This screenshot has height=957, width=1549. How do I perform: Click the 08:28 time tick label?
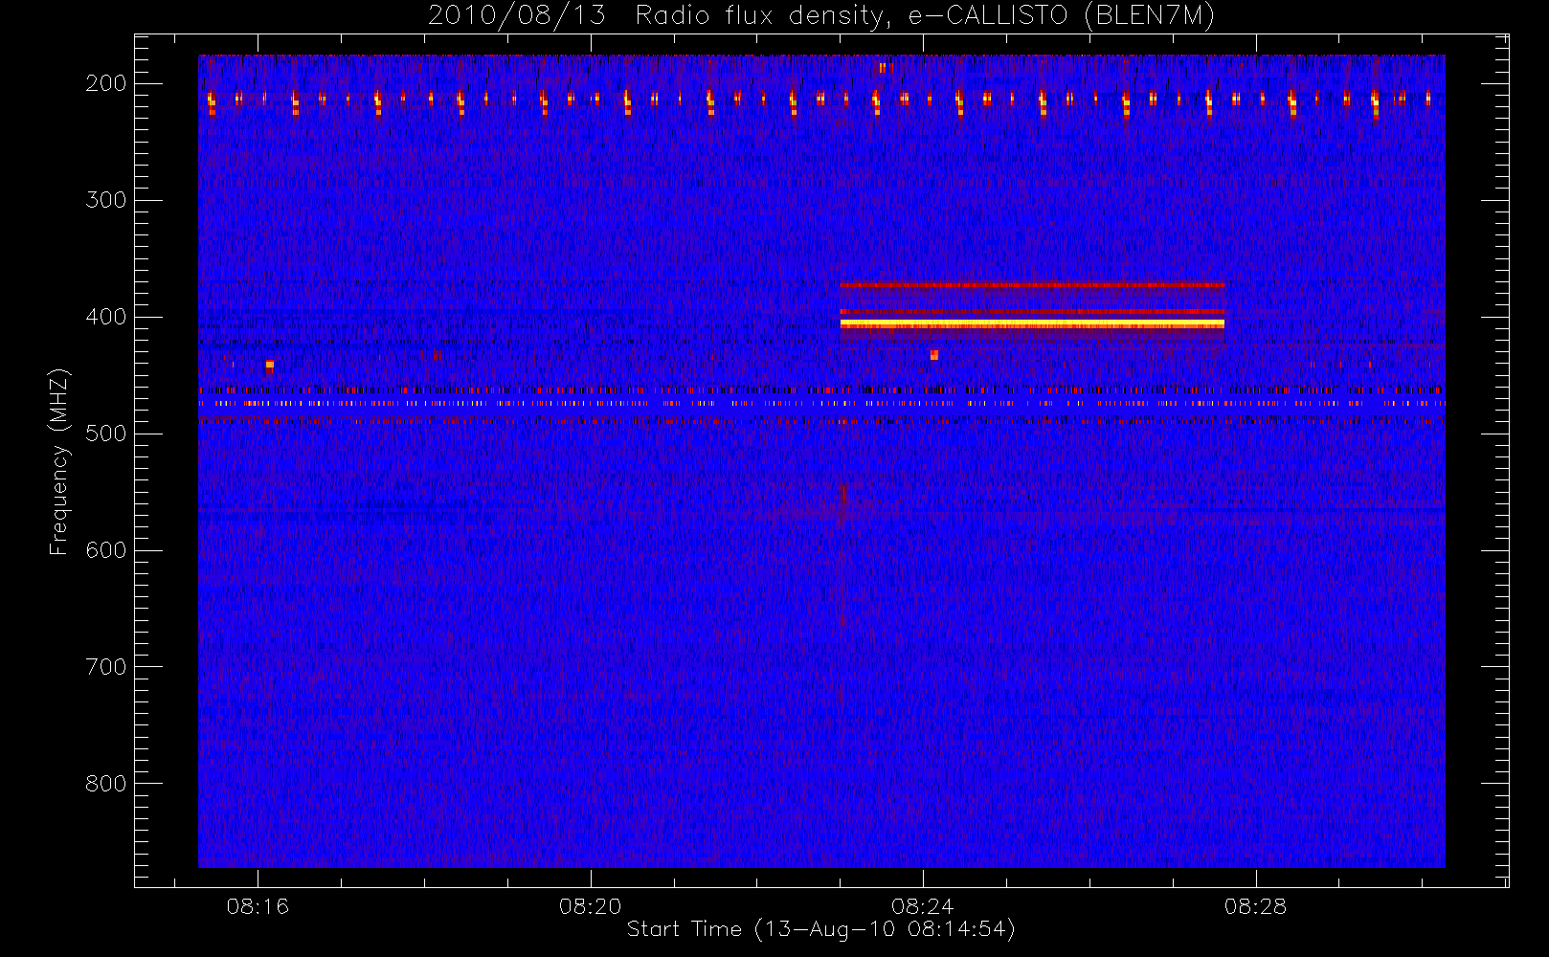(1255, 906)
